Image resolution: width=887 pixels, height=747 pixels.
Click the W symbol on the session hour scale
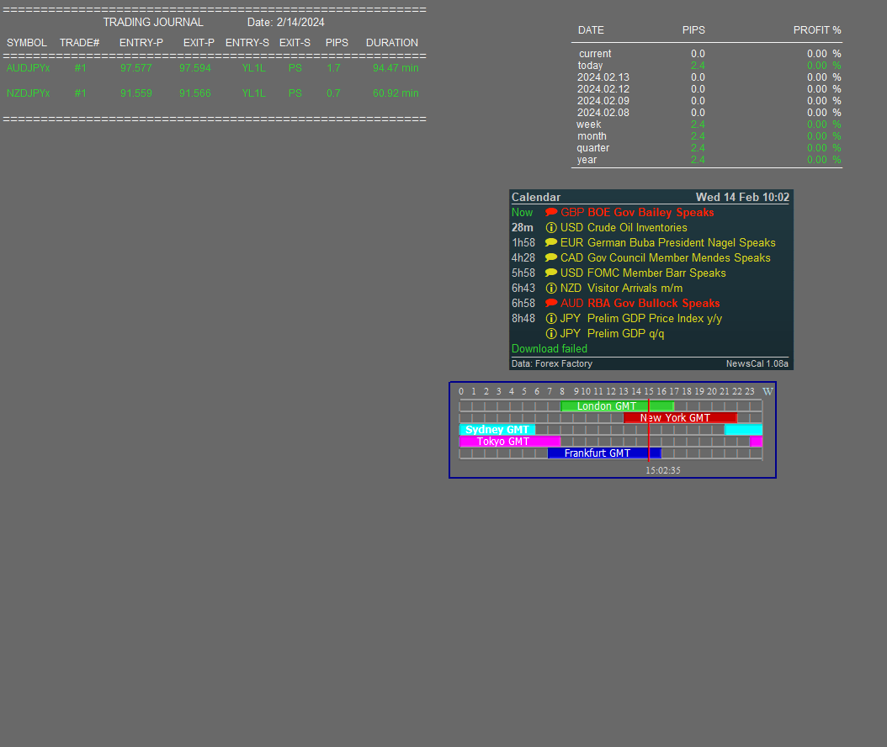tap(767, 391)
